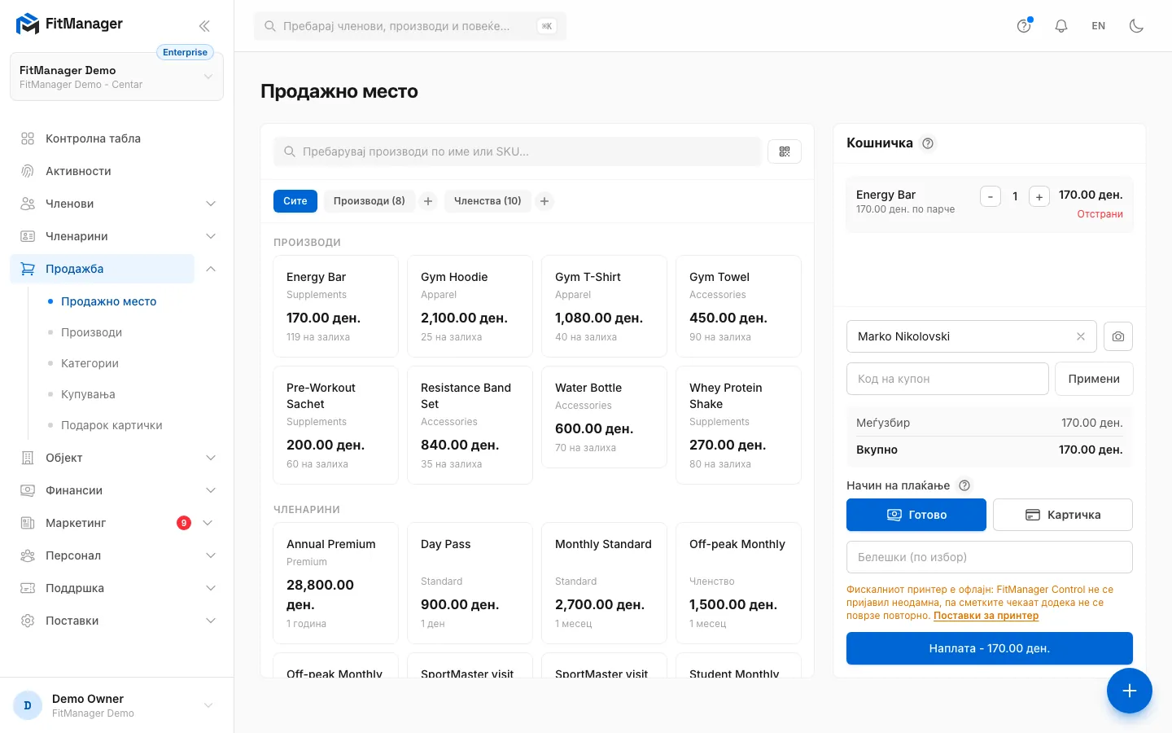Open FitManager Demo location dropdown

(x=116, y=77)
